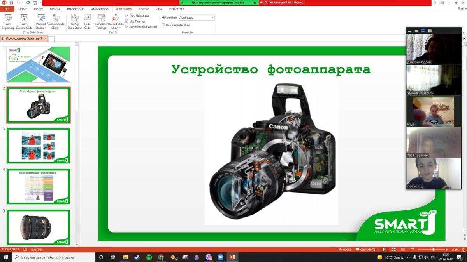Uncheck the Use Timings option
Image resolution: width=467 pixels, height=262 pixels.
[127, 21]
